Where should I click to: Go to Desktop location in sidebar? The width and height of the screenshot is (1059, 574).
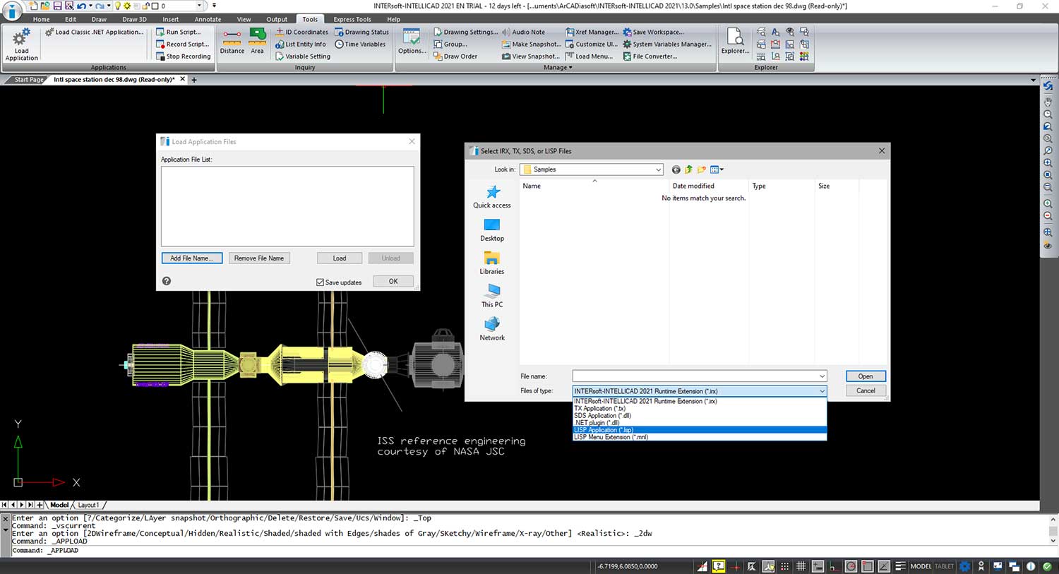tap(492, 229)
